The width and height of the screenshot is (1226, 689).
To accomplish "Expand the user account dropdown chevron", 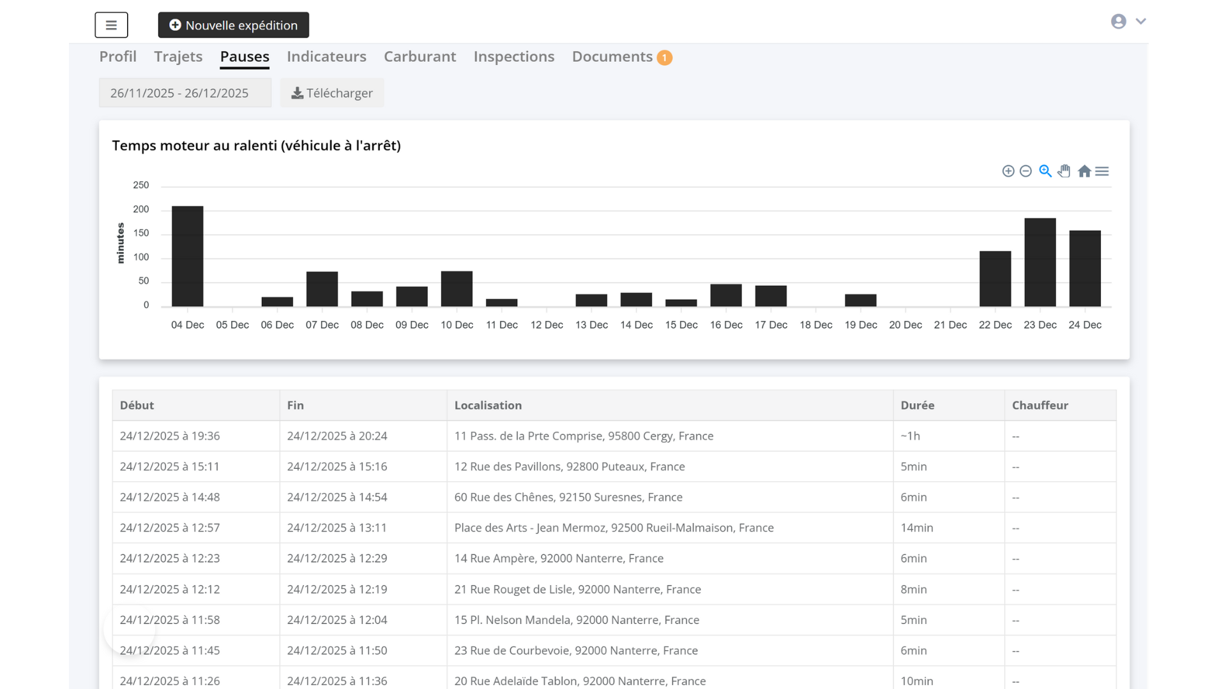I will 1141,22.
